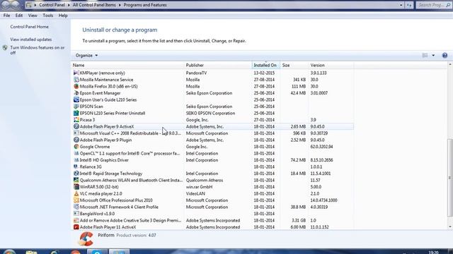Click the Microsoft Visual C++ 2008 icon
Viewport: 453px width, 254px height.
76,133
